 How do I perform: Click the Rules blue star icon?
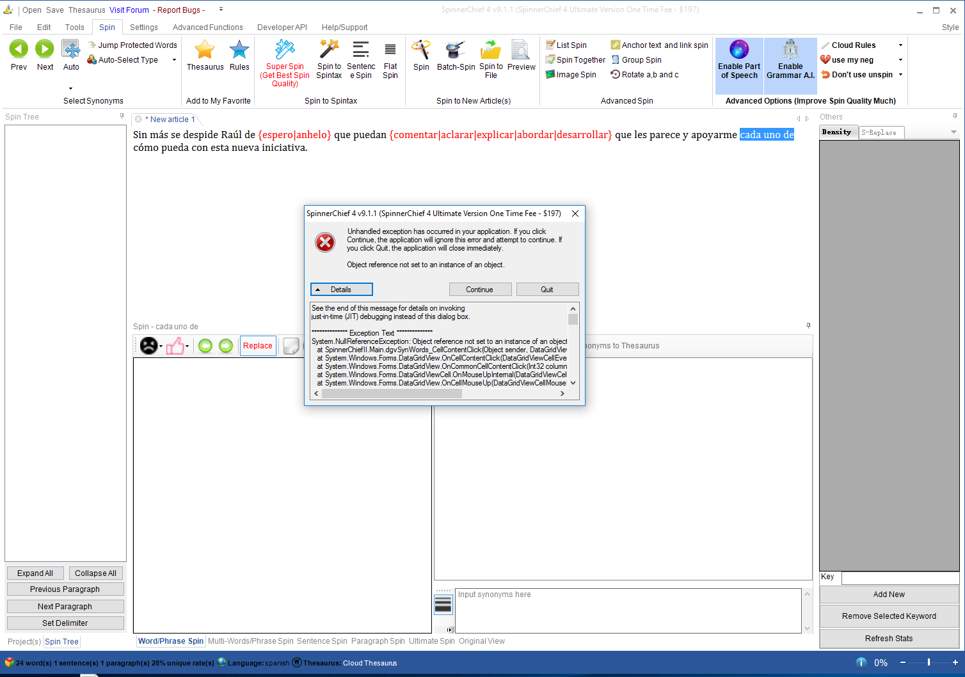(239, 50)
